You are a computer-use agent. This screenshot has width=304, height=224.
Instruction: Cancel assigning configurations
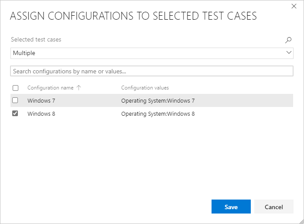tap(273, 207)
